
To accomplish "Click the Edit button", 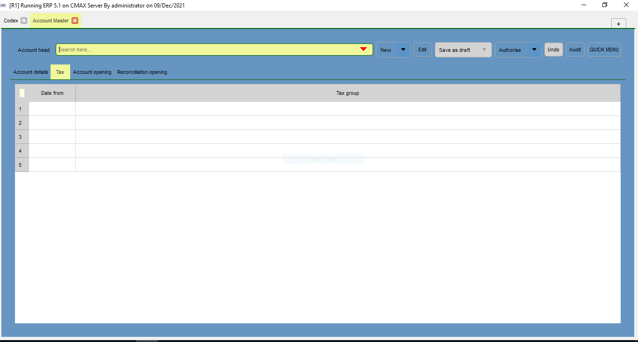I will 422,49.
